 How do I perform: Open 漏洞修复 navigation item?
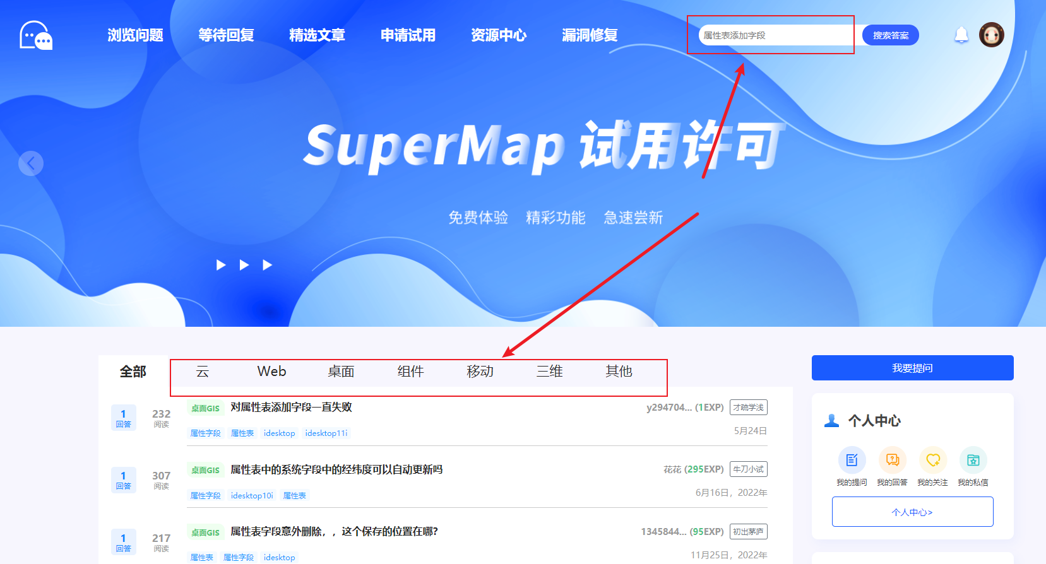(x=590, y=35)
